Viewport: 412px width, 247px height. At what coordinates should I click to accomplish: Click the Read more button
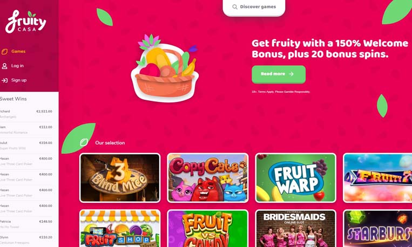click(279, 74)
